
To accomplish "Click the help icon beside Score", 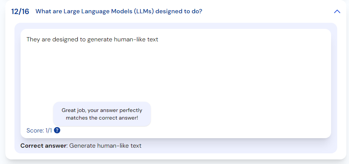I will tap(57, 130).
